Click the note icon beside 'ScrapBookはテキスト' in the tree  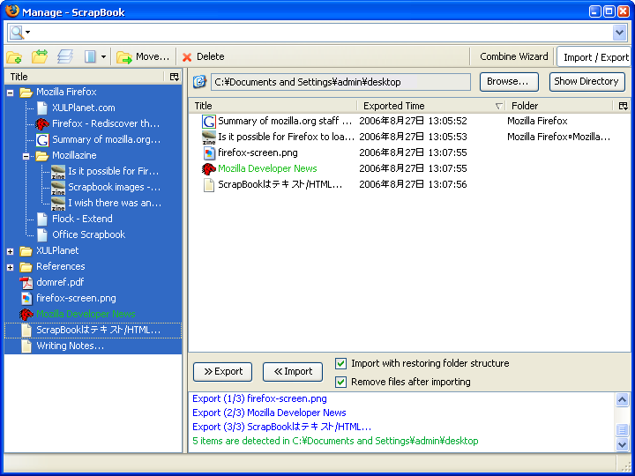coord(26,331)
